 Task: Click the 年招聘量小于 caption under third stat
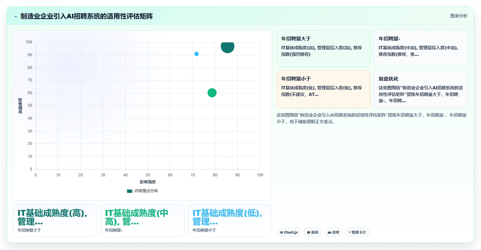click(204, 230)
